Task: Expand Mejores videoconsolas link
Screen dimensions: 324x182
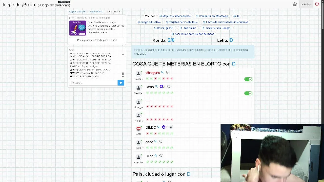Action: click(175, 16)
